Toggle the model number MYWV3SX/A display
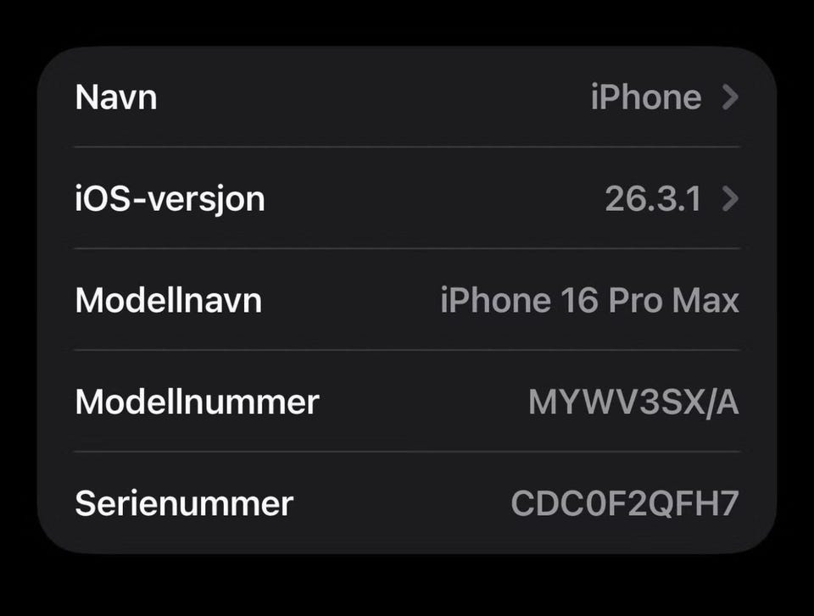This screenshot has width=814, height=616. pyautogui.click(x=633, y=402)
